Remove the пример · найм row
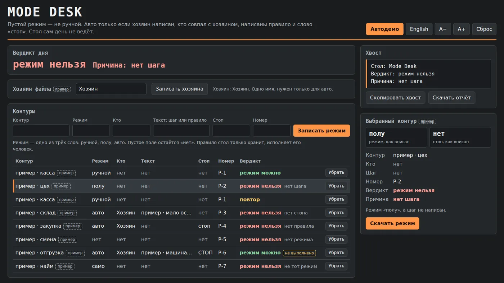Image resolution: width=504 pixels, height=283 pixels. pos(336,266)
